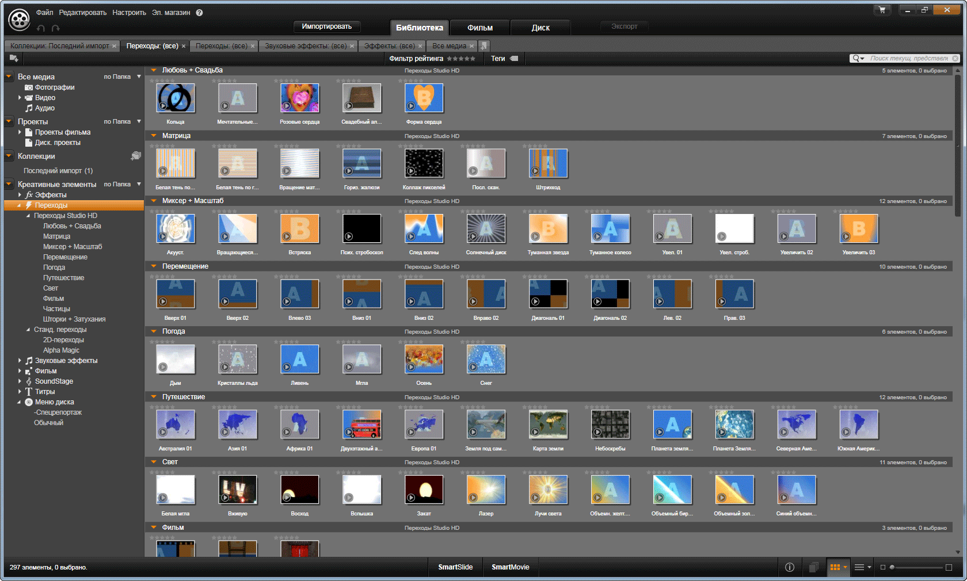Click the quick import folder icon

14,58
